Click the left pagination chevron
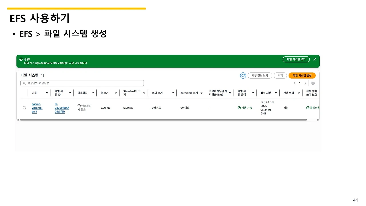This screenshot has width=366, height=206. pyautogui.click(x=295, y=83)
